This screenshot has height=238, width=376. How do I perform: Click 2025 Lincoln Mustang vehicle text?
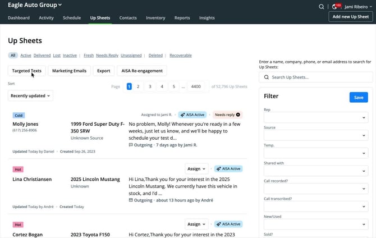point(95,179)
